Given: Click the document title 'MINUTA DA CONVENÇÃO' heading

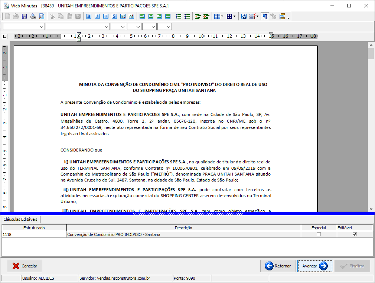Looking at the screenshot, I should coord(173,87).
